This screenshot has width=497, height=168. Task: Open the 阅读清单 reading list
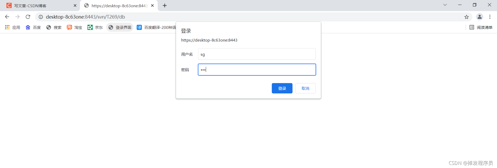click(481, 27)
